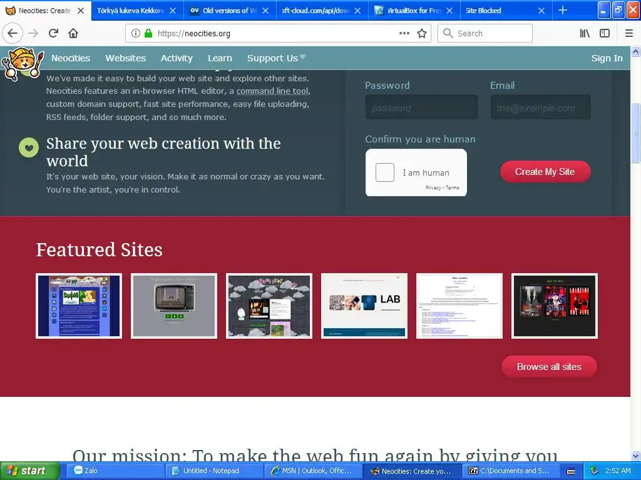
Task: Switch to sft-cloud.com tab
Action: point(322,11)
